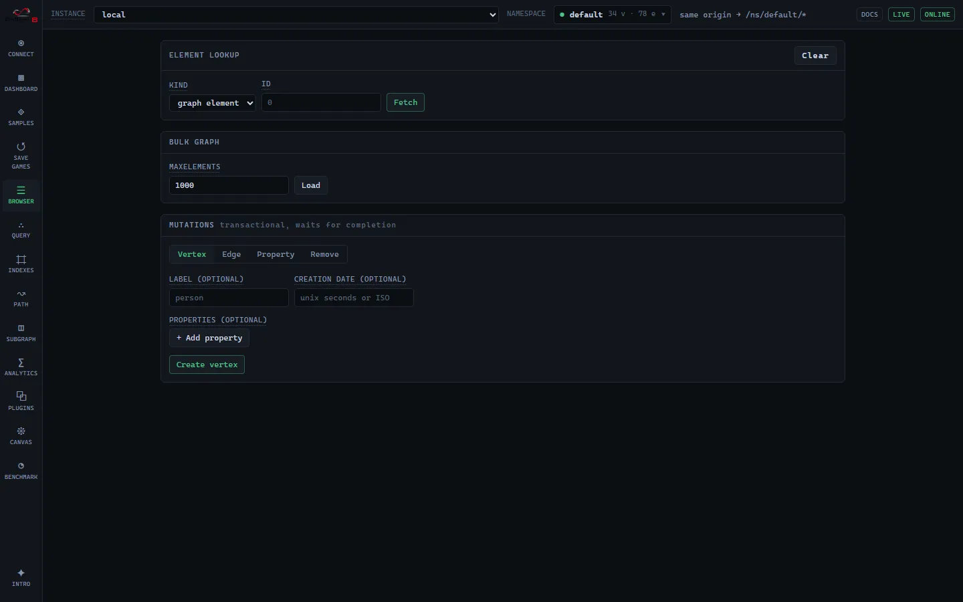The width and height of the screenshot is (963, 602).
Task: Open the Benchmark page
Action: point(21,471)
